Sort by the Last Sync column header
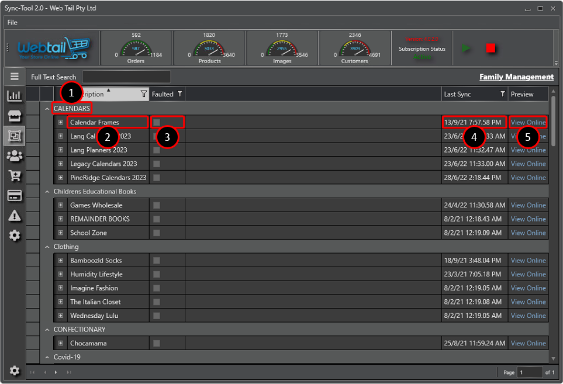563x384 pixels. (x=468, y=94)
